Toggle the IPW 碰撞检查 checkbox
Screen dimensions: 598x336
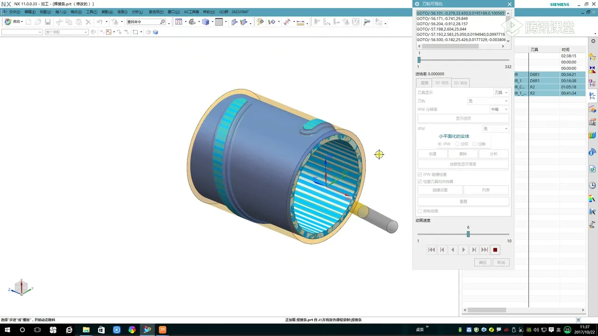pyautogui.click(x=420, y=175)
